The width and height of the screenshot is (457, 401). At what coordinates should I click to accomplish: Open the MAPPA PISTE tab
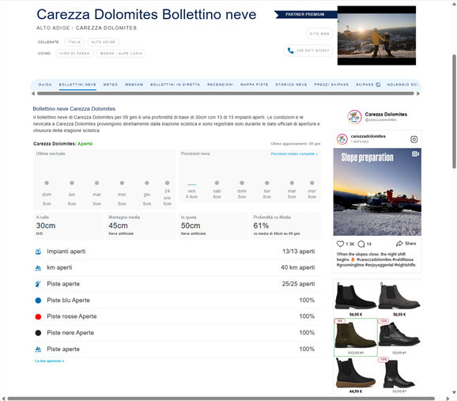pyautogui.click(x=254, y=85)
